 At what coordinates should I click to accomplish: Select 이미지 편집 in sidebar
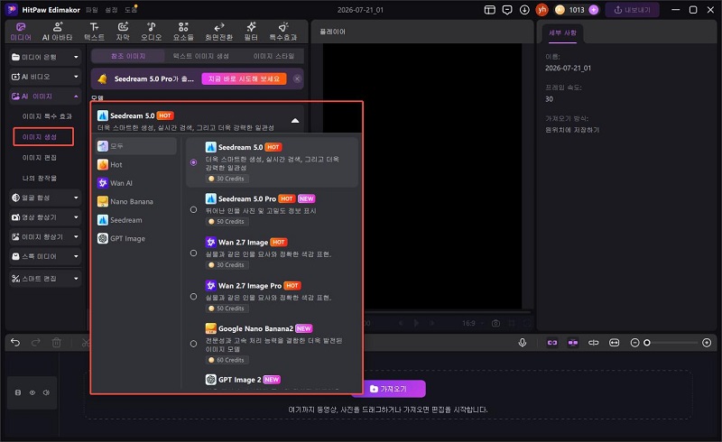(x=40, y=158)
